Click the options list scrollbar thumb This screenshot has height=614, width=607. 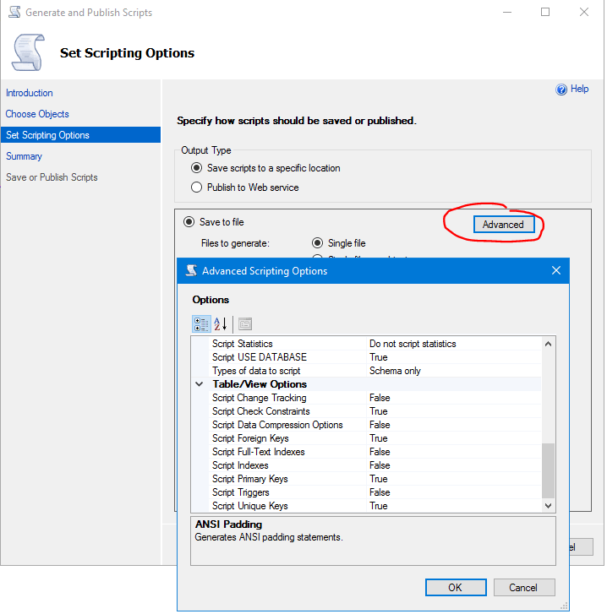point(548,470)
